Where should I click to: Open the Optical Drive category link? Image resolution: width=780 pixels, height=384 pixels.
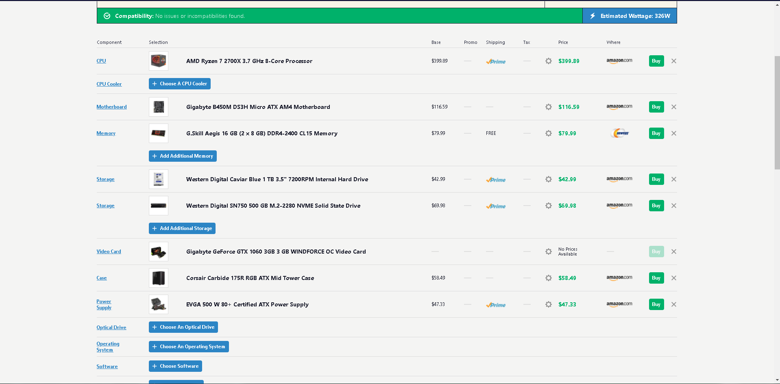coord(111,328)
